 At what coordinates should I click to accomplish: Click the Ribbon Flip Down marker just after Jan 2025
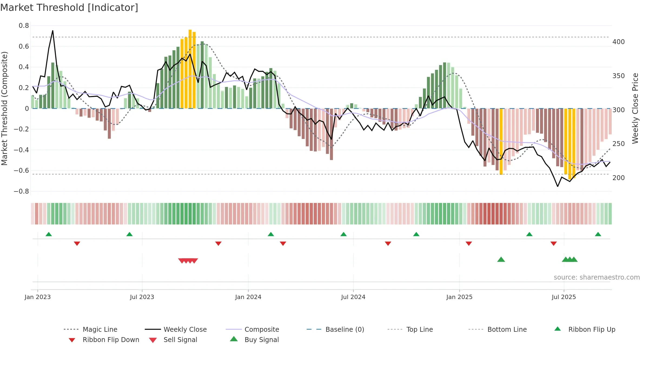(x=469, y=244)
